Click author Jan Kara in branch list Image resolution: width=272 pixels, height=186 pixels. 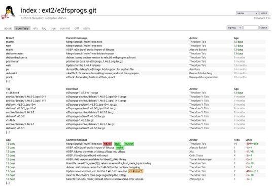point(194,69)
